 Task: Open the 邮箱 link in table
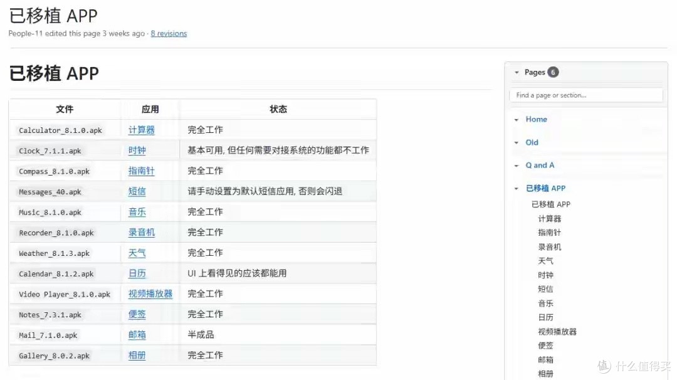(x=137, y=335)
